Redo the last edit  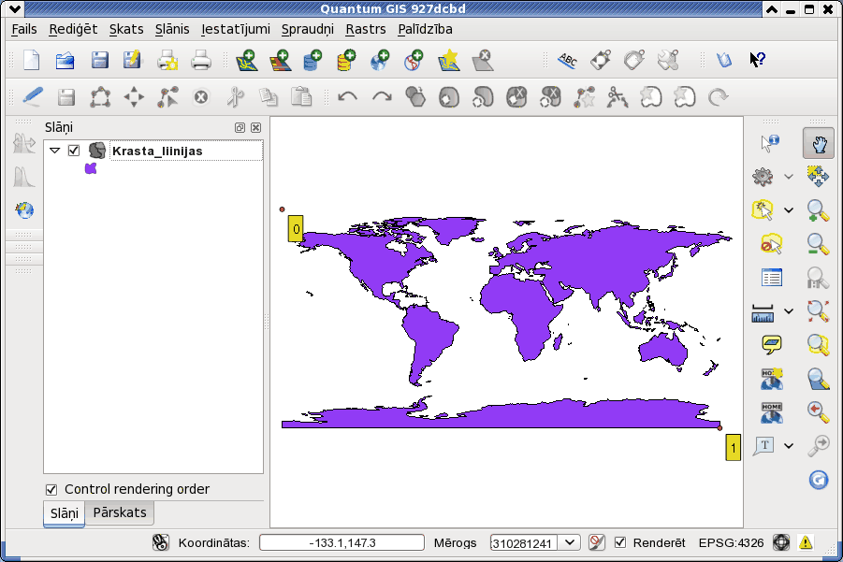[382, 97]
